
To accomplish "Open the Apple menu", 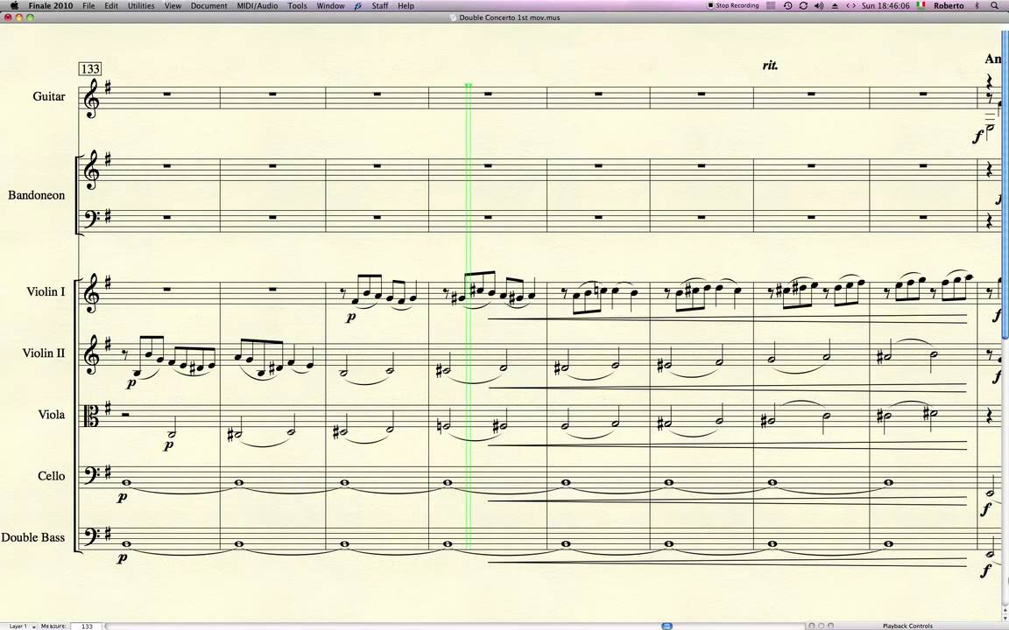I will pos(13,5).
